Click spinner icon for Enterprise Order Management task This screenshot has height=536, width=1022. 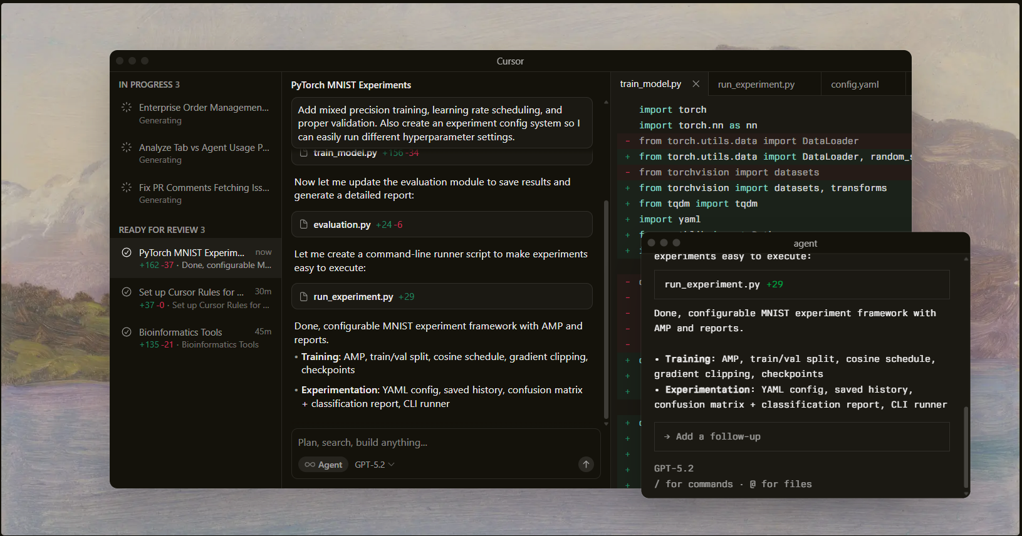tap(127, 108)
